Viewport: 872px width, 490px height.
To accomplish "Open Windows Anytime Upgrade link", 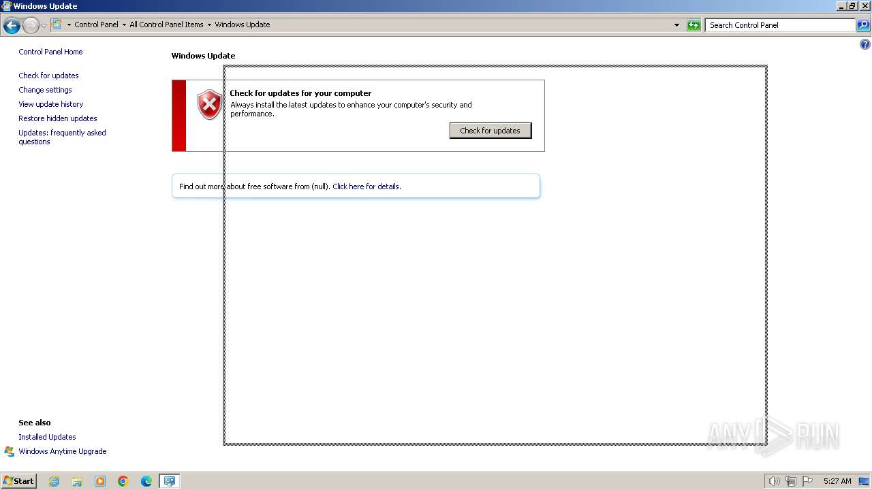I will coord(63,451).
